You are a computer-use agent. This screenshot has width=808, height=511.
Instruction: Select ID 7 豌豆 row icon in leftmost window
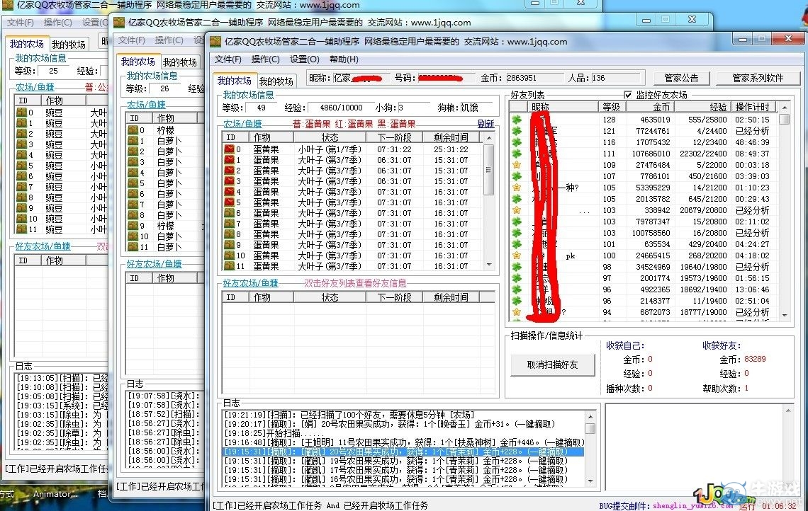22,187
